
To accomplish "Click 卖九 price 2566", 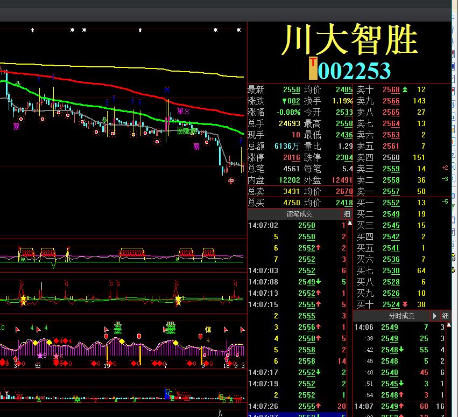I will click(x=391, y=101).
